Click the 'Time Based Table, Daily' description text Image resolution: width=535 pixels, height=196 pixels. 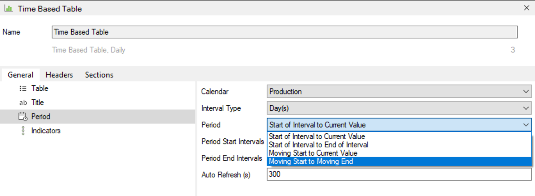(x=89, y=50)
